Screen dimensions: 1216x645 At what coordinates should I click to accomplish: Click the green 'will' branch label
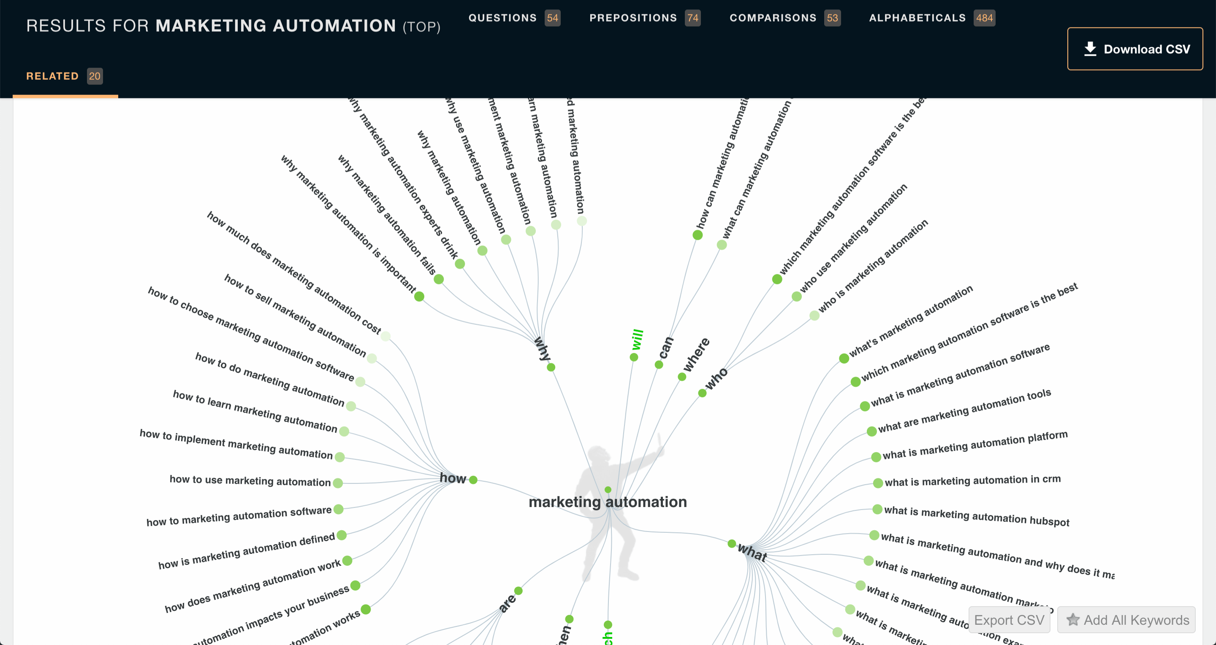point(637,340)
